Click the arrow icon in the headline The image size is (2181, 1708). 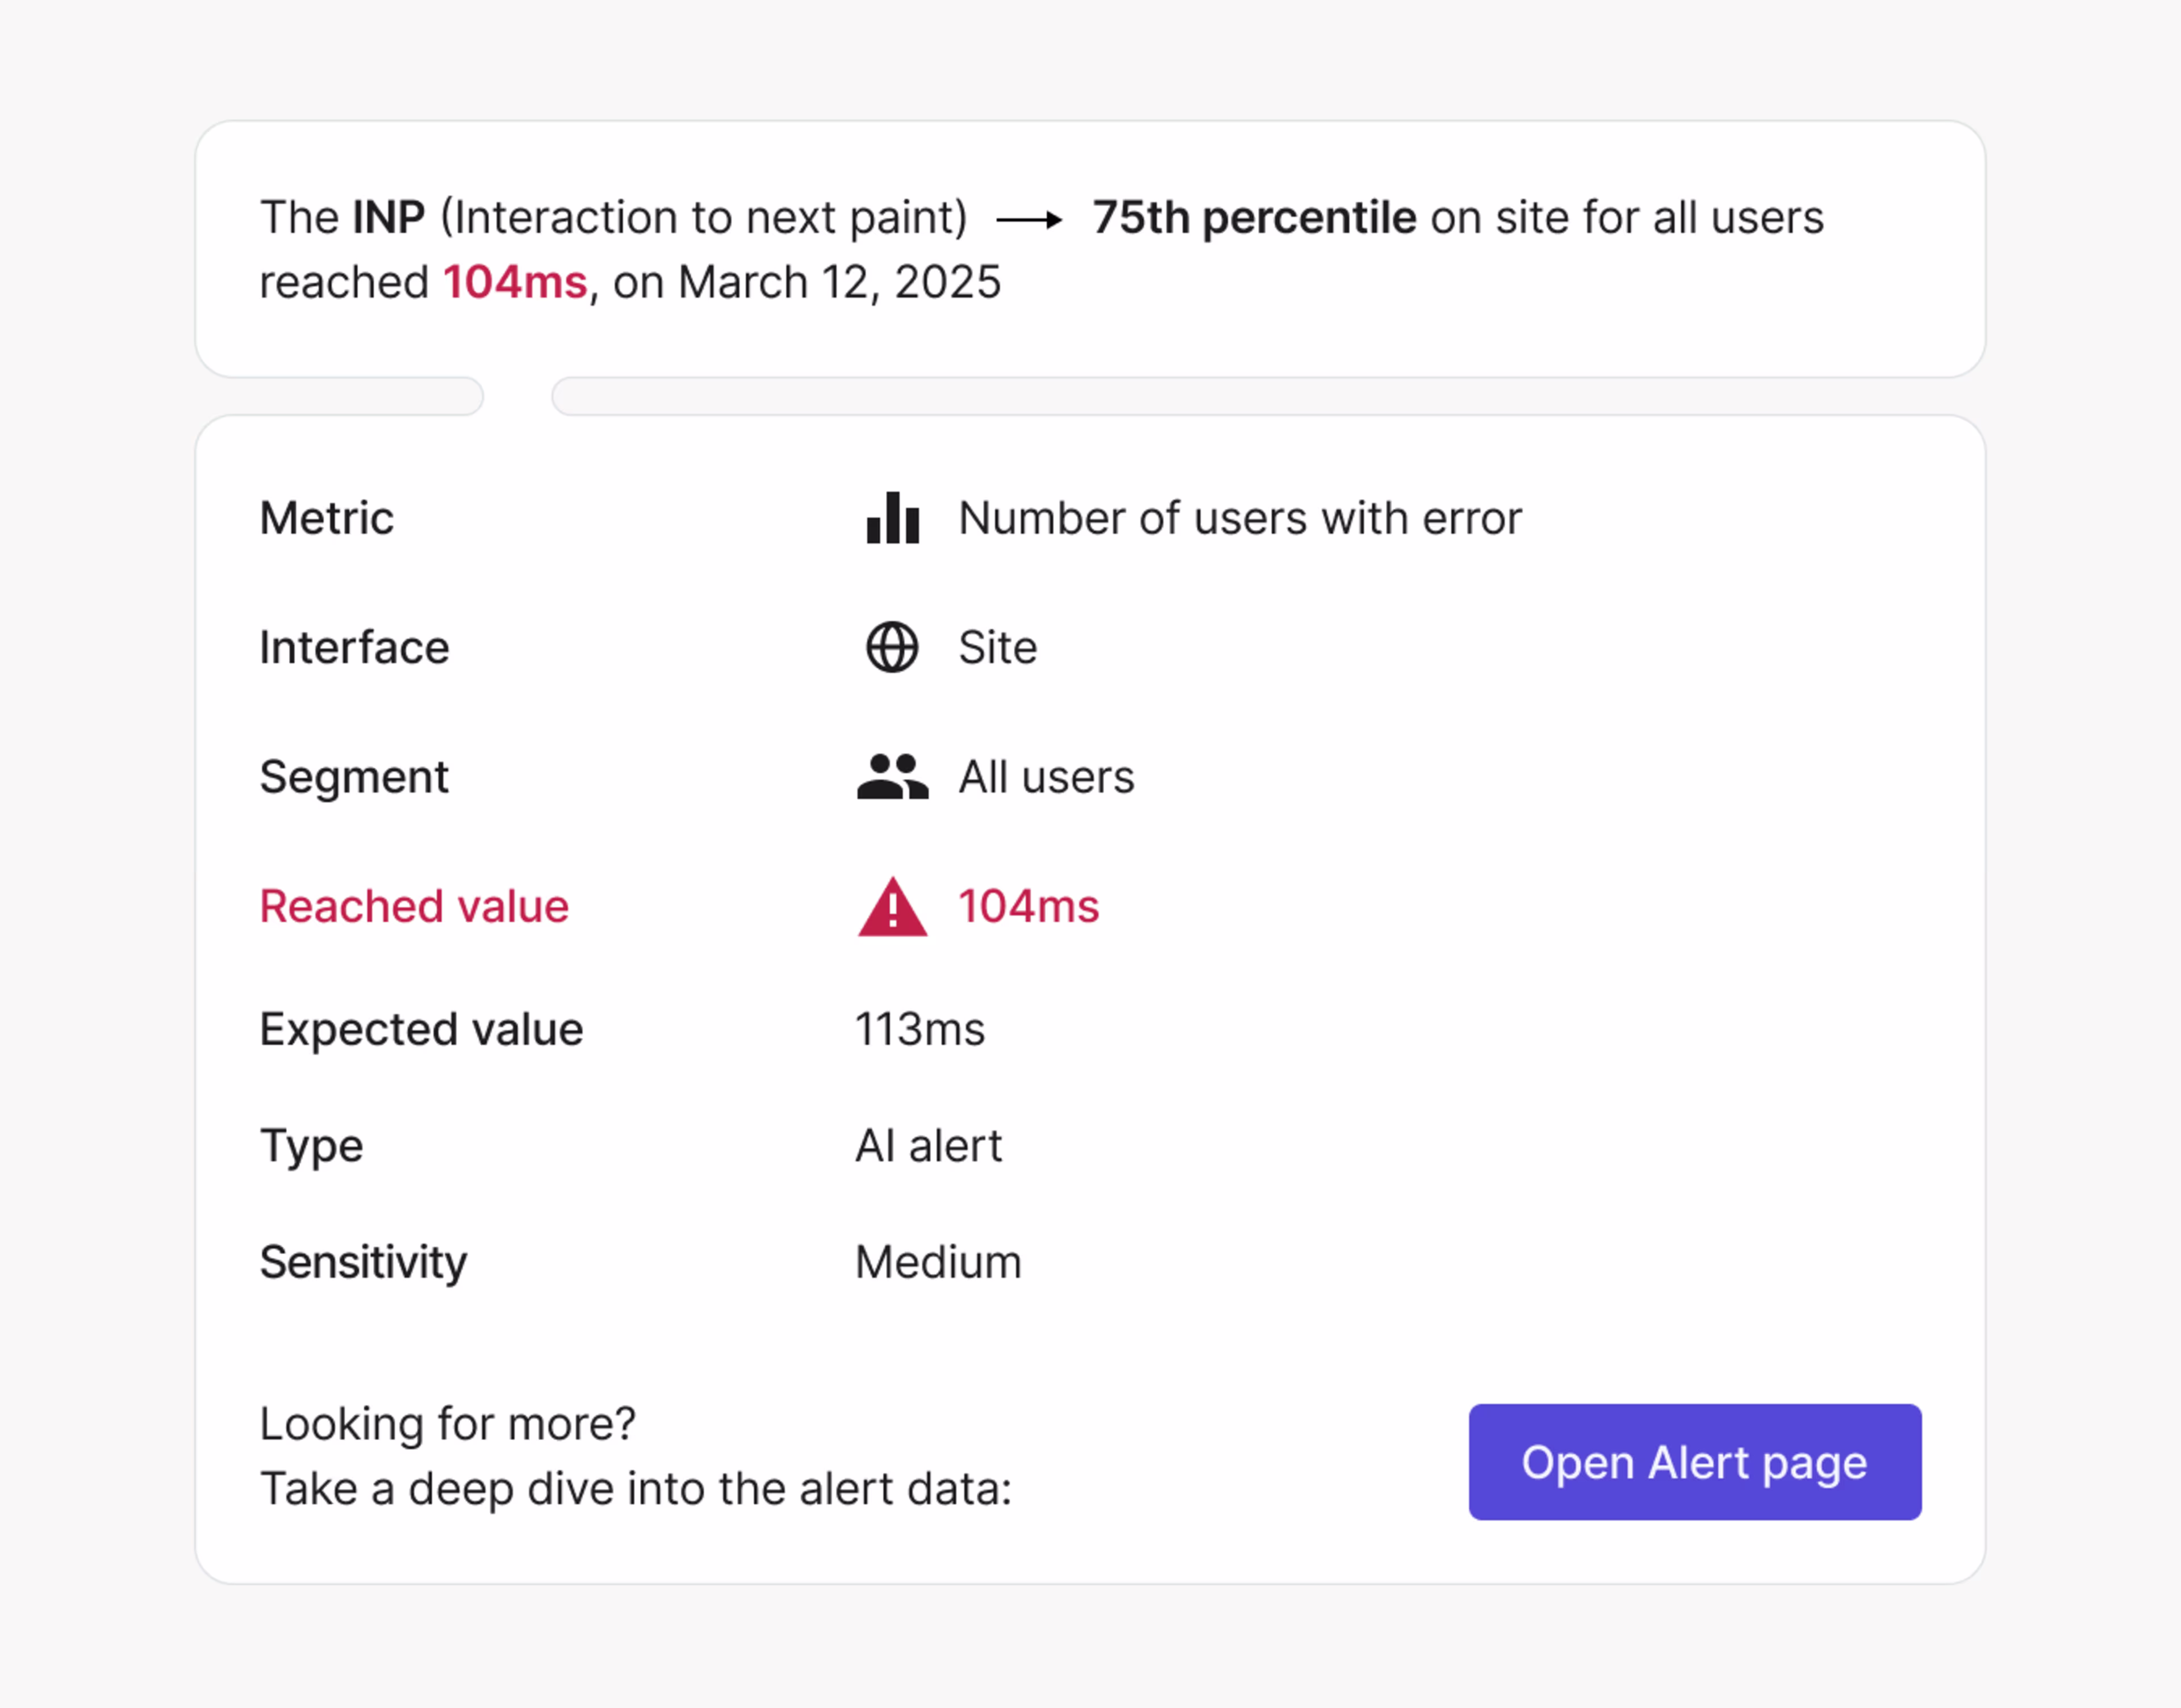pyautogui.click(x=1029, y=219)
